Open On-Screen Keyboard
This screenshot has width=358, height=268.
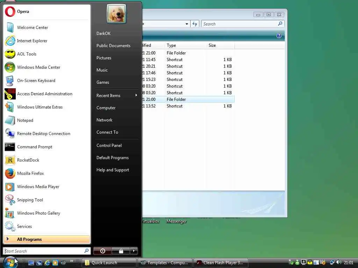coord(47,81)
